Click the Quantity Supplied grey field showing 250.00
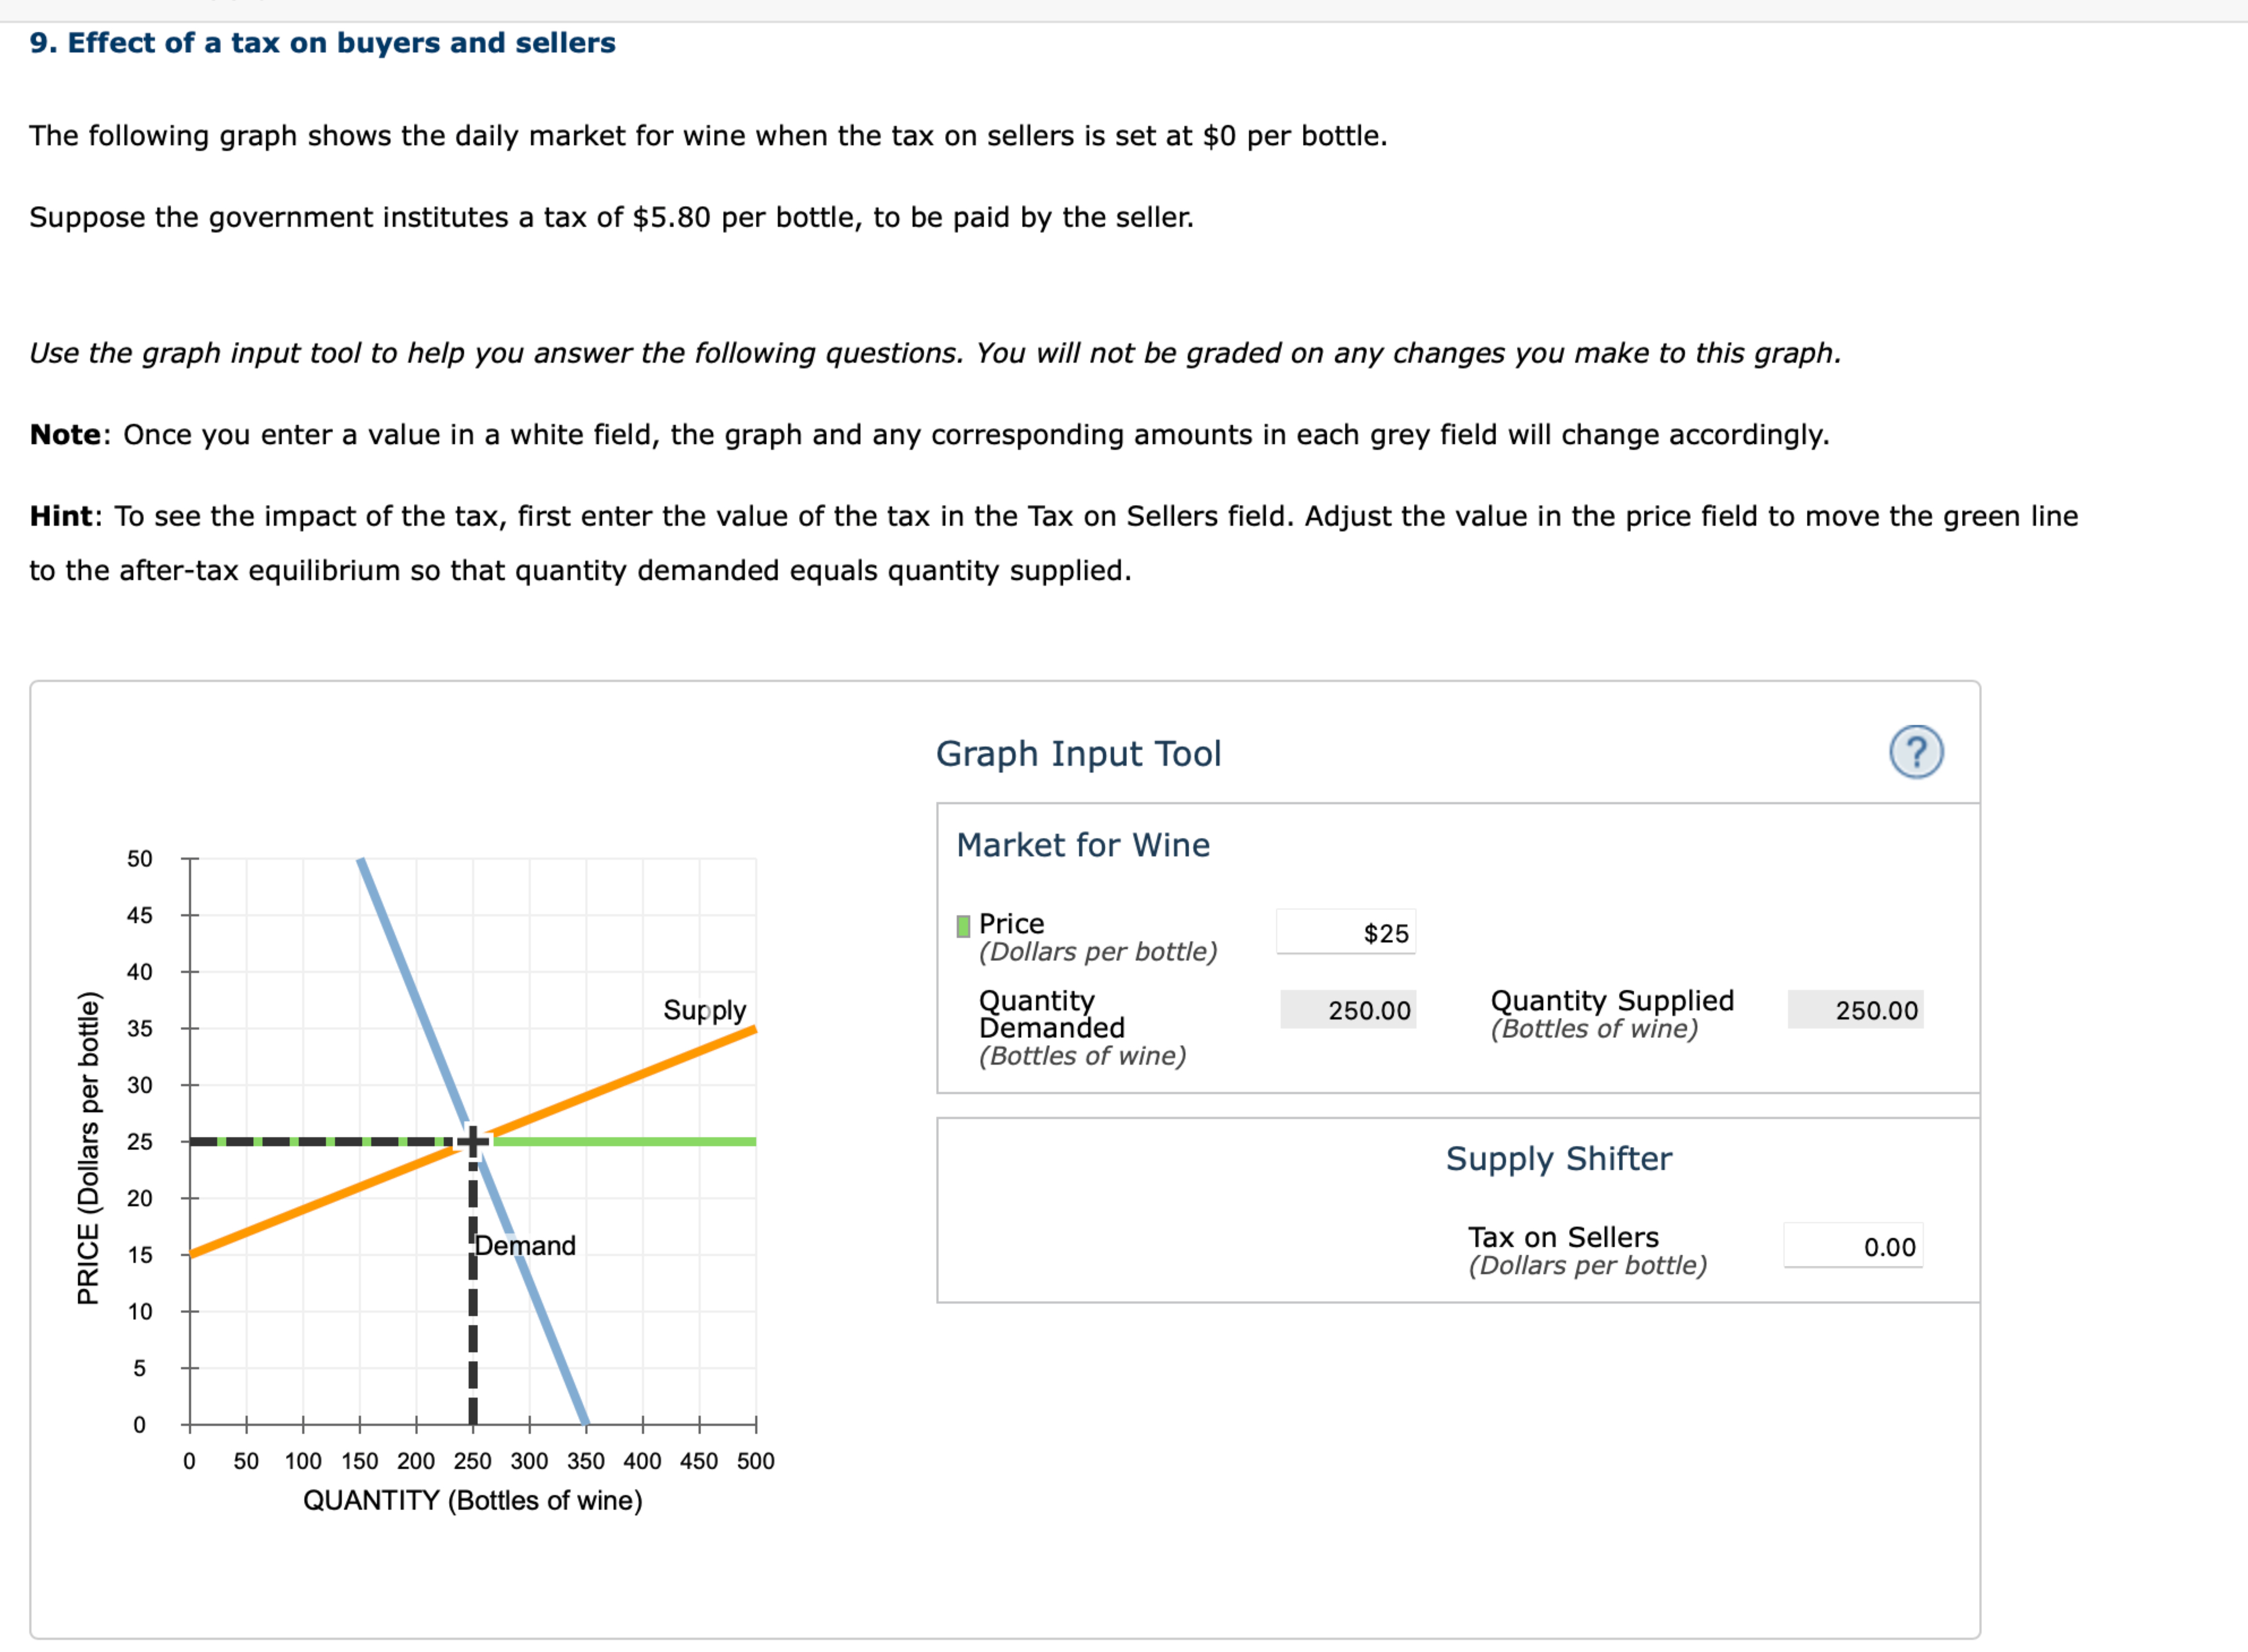The image size is (2248, 1652). (x=1855, y=1010)
